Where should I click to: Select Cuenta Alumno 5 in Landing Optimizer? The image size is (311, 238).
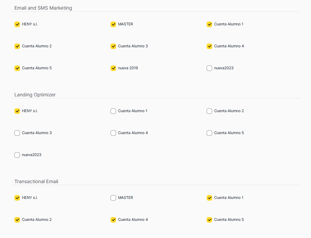[x=209, y=133]
